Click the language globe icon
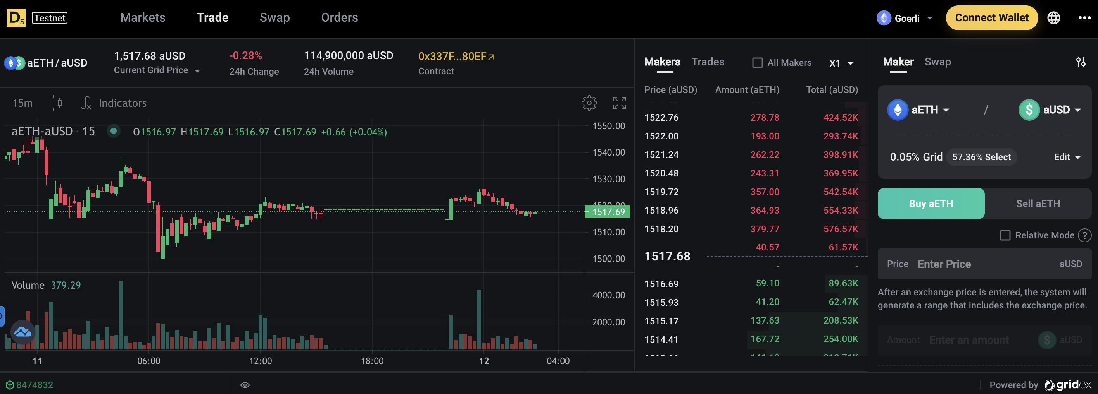Viewport: 1098px width, 394px height. tap(1054, 18)
